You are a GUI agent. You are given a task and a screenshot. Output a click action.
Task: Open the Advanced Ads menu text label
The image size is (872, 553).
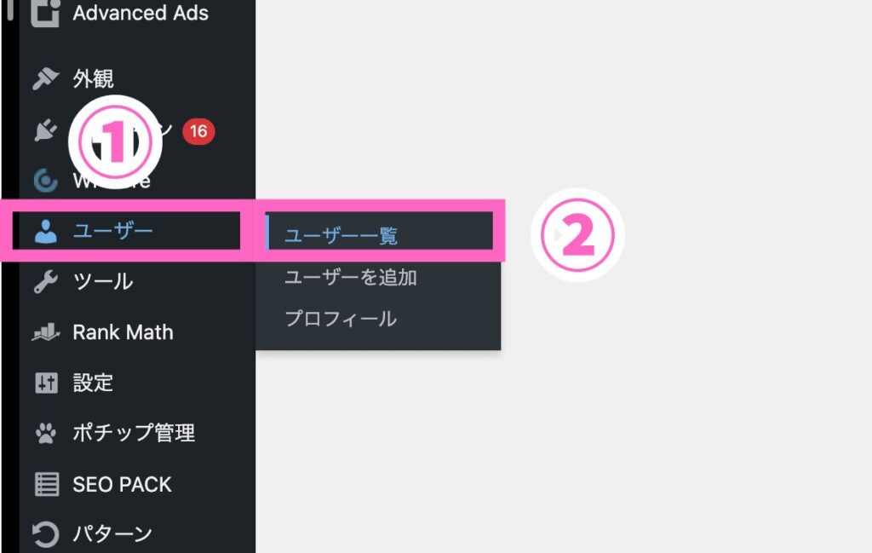(141, 13)
